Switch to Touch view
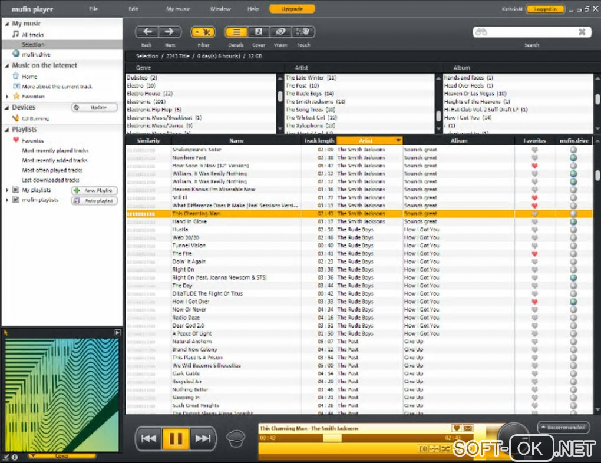 (303, 32)
